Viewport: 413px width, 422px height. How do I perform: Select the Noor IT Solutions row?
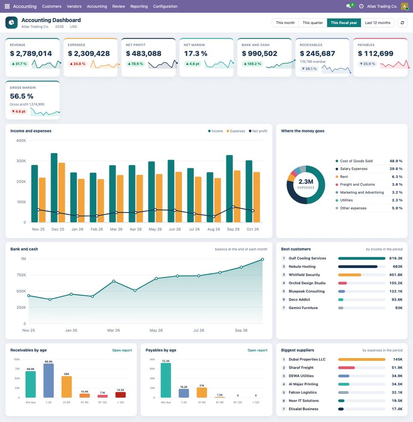[x=342, y=401]
